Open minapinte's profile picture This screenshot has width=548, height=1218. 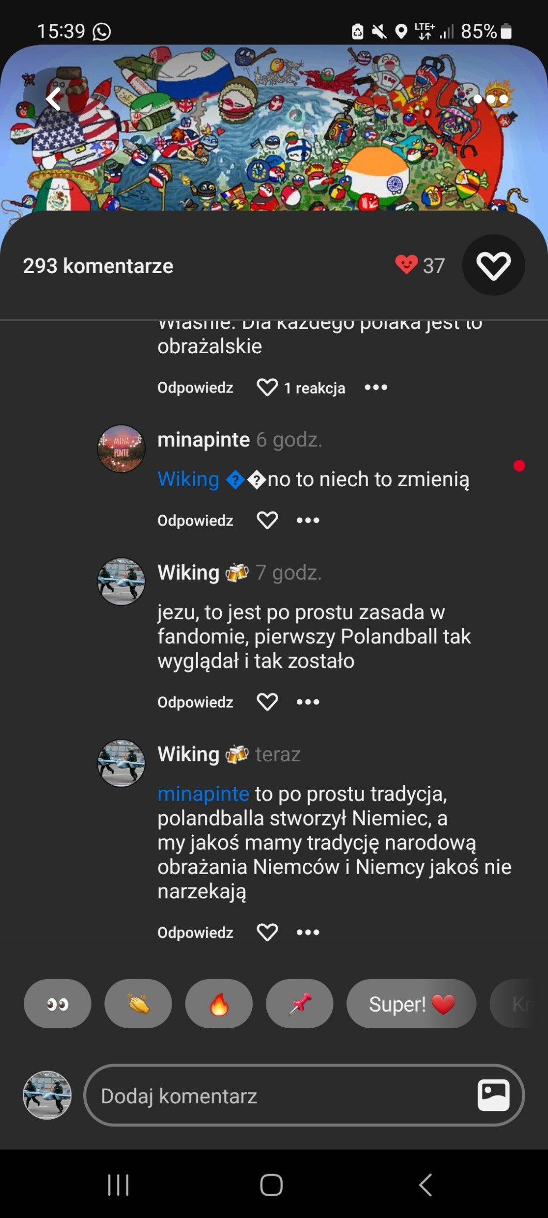121,448
